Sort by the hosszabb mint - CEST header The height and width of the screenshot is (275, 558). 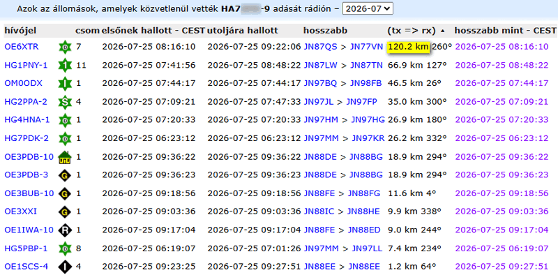coord(505,31)
